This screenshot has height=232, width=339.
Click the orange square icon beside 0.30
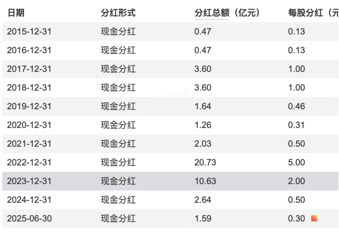click(314, 218)
